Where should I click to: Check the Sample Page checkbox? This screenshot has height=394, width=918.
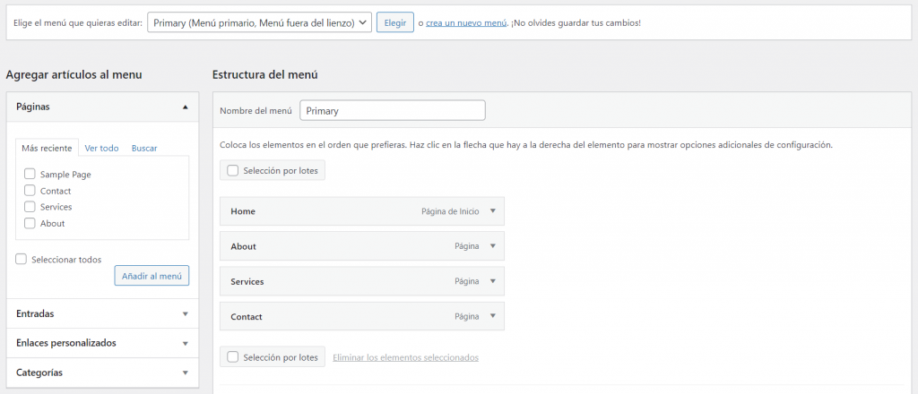(30, 175)
